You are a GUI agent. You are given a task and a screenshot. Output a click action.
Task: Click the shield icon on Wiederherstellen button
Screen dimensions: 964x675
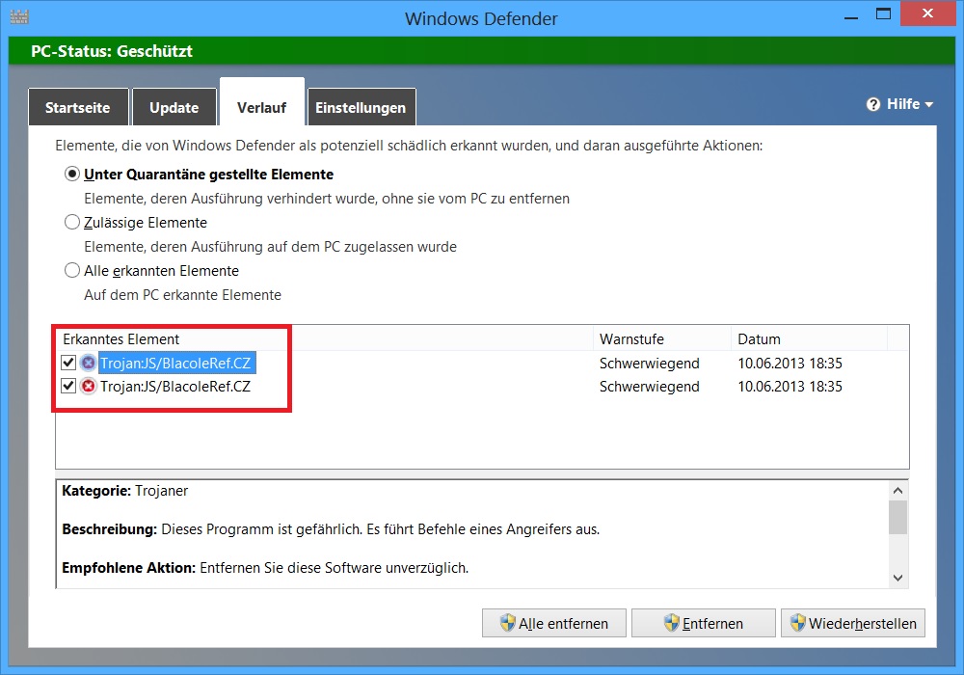(x=798, y=623)
